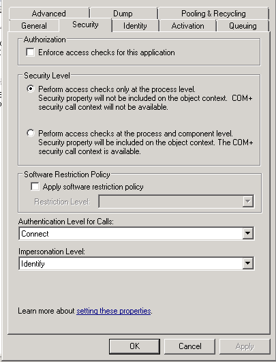The image size is (276, 362).
Task: Confirm the dialog with OK
Action: tap(134, 346)
